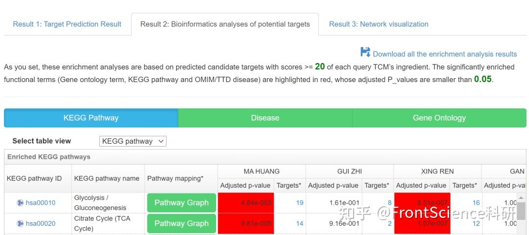Download all the enrichment analysis results
The width and height of the screenshot is (529, 235).
click(445, 54)
